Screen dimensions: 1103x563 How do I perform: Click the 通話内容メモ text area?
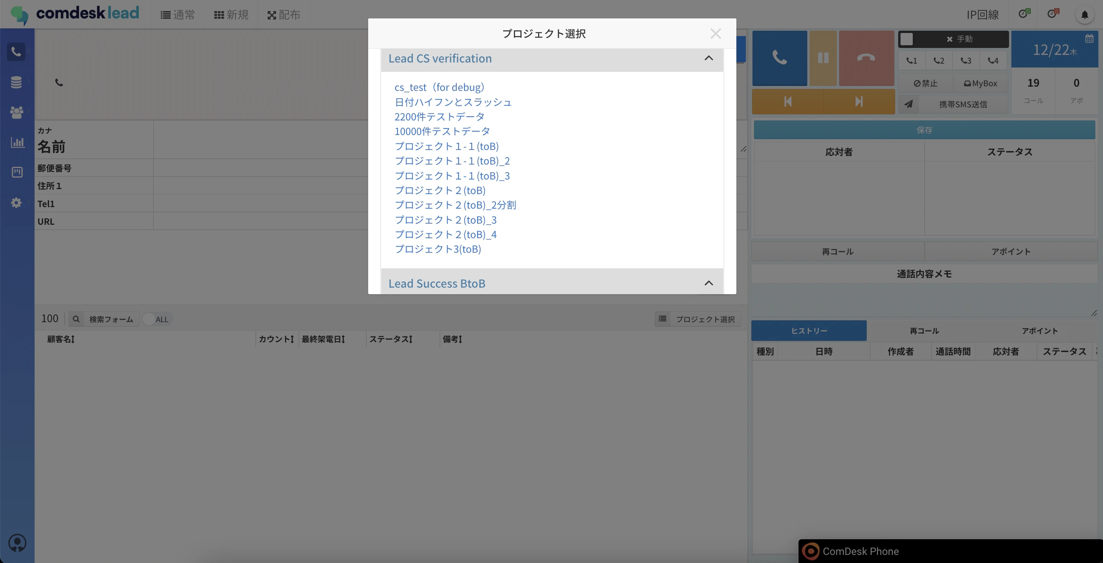pyautogui.click(x=924, y=300)
